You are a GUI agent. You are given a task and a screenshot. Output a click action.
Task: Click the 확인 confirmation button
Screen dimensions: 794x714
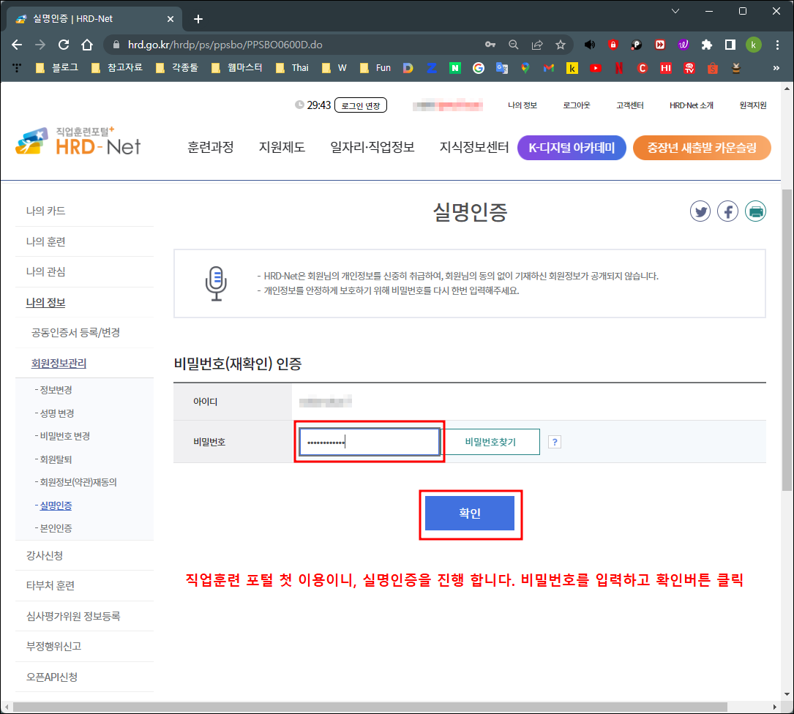pyautogui.click(x=471, y=513)
